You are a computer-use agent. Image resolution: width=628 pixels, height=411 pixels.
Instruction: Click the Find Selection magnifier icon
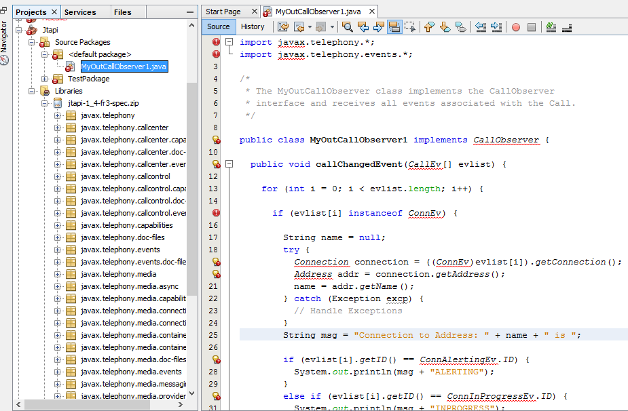coord(347,27)
